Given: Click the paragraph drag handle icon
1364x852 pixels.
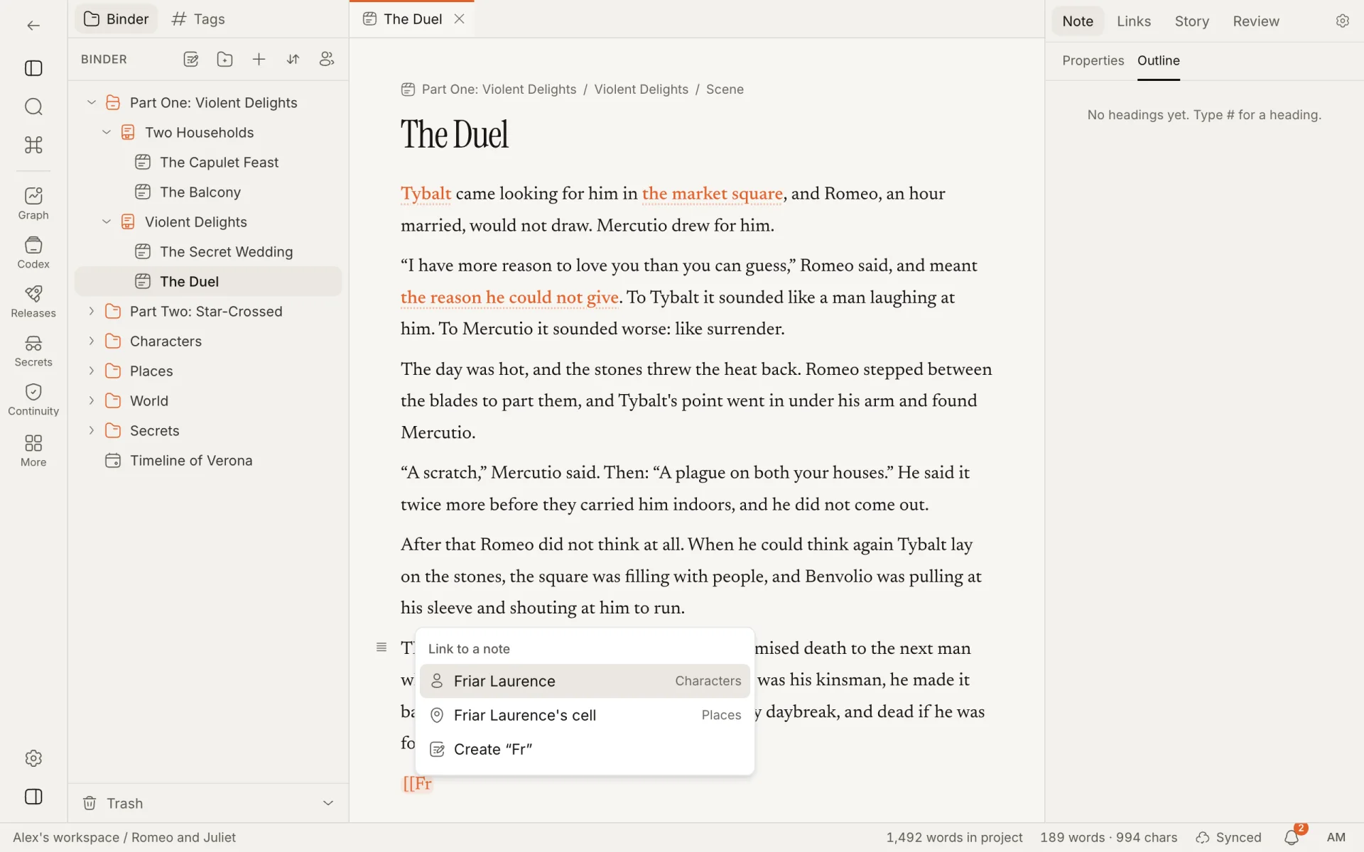Looking at the screenshot, I should coord(381,647).
